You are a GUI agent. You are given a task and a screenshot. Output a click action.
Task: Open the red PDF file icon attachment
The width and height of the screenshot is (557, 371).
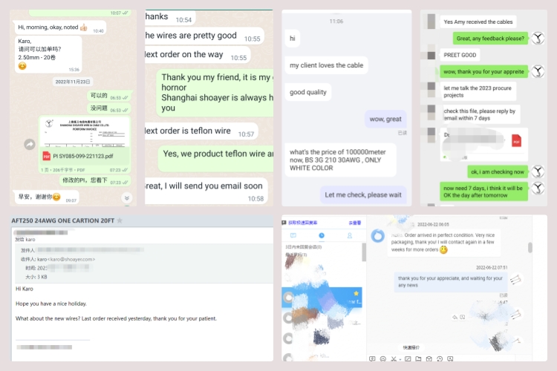coord(516,141)
